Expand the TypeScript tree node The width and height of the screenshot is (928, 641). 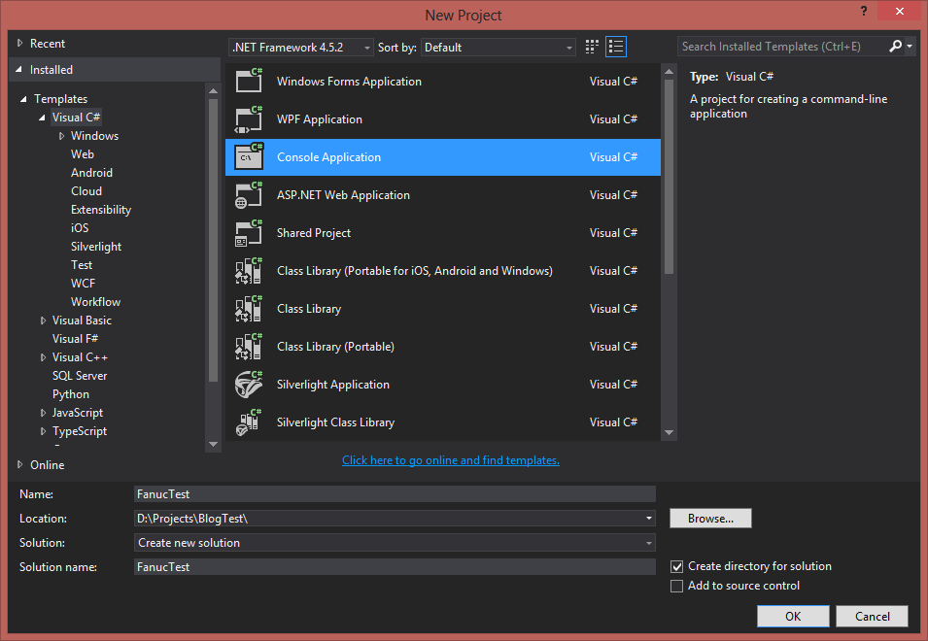tap(43, 431)
